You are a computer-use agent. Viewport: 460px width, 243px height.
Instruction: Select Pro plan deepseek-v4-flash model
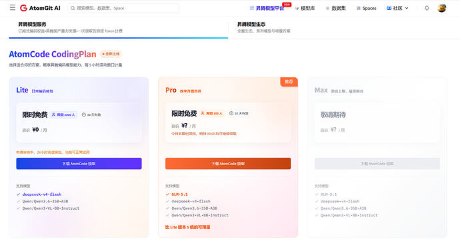pyautogui.click(x=191, y=201)
